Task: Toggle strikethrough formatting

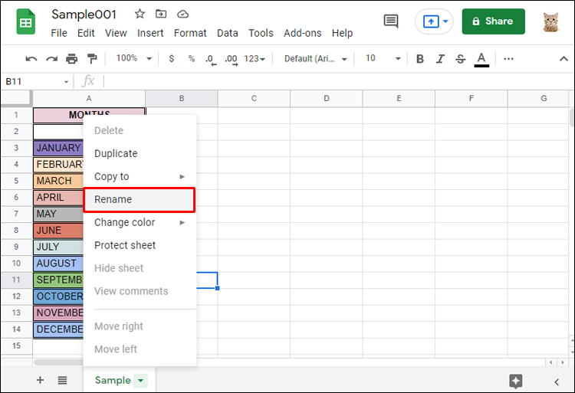Action: pos(461,58)
